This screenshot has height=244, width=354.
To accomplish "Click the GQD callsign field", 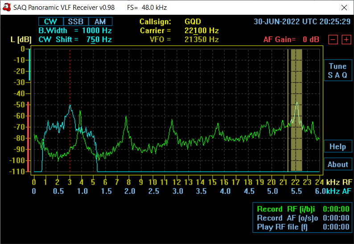I will [193, 21].
